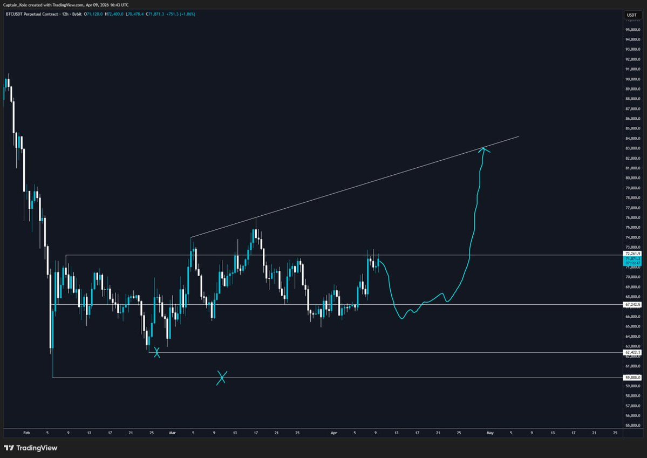The width and height of the screenshot is (647, 458).
Task: Click the 62,422.3 horizontal line price label
Action: point(632,352)
